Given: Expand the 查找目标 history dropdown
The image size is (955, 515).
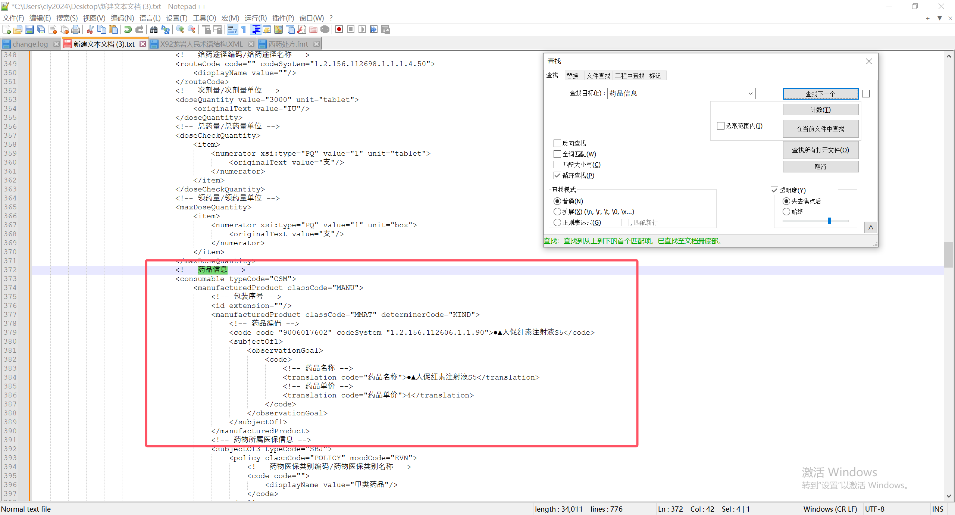Looking at the screenshot, I should [x=750, y=94].
